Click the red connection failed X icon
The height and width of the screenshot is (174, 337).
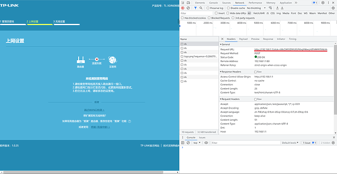(97, 59)
